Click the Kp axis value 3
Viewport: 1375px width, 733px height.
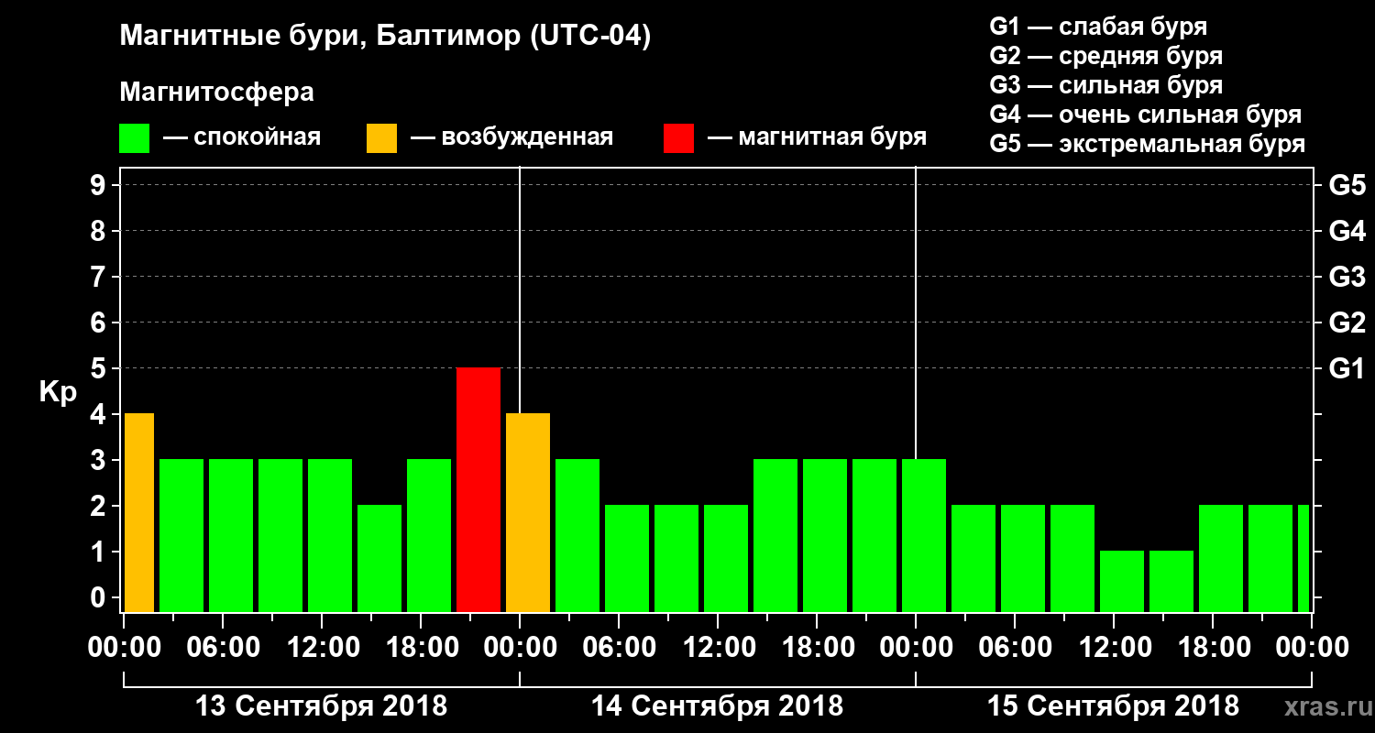[100, 460]
